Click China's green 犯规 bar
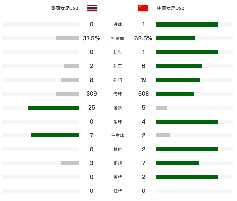237x201 pixels. click(178, 163)
